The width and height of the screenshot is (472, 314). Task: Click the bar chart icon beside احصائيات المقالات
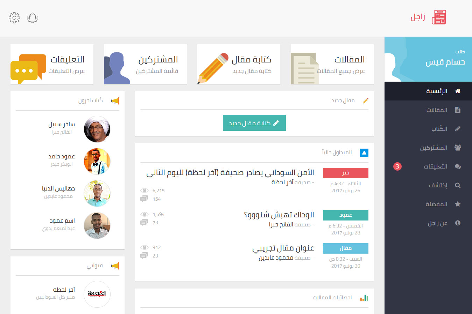(364, 298)
